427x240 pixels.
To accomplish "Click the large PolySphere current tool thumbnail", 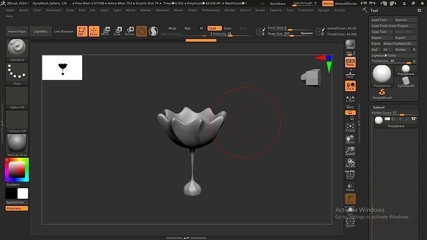I will click(x=382, y=76).
